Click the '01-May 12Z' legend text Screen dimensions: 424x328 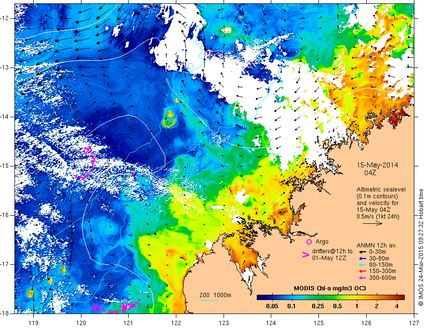pos(329,258)
